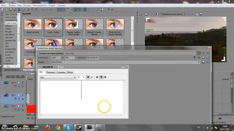Set text alignment to center
234x131 pixels.
click(x=101, y=77)
